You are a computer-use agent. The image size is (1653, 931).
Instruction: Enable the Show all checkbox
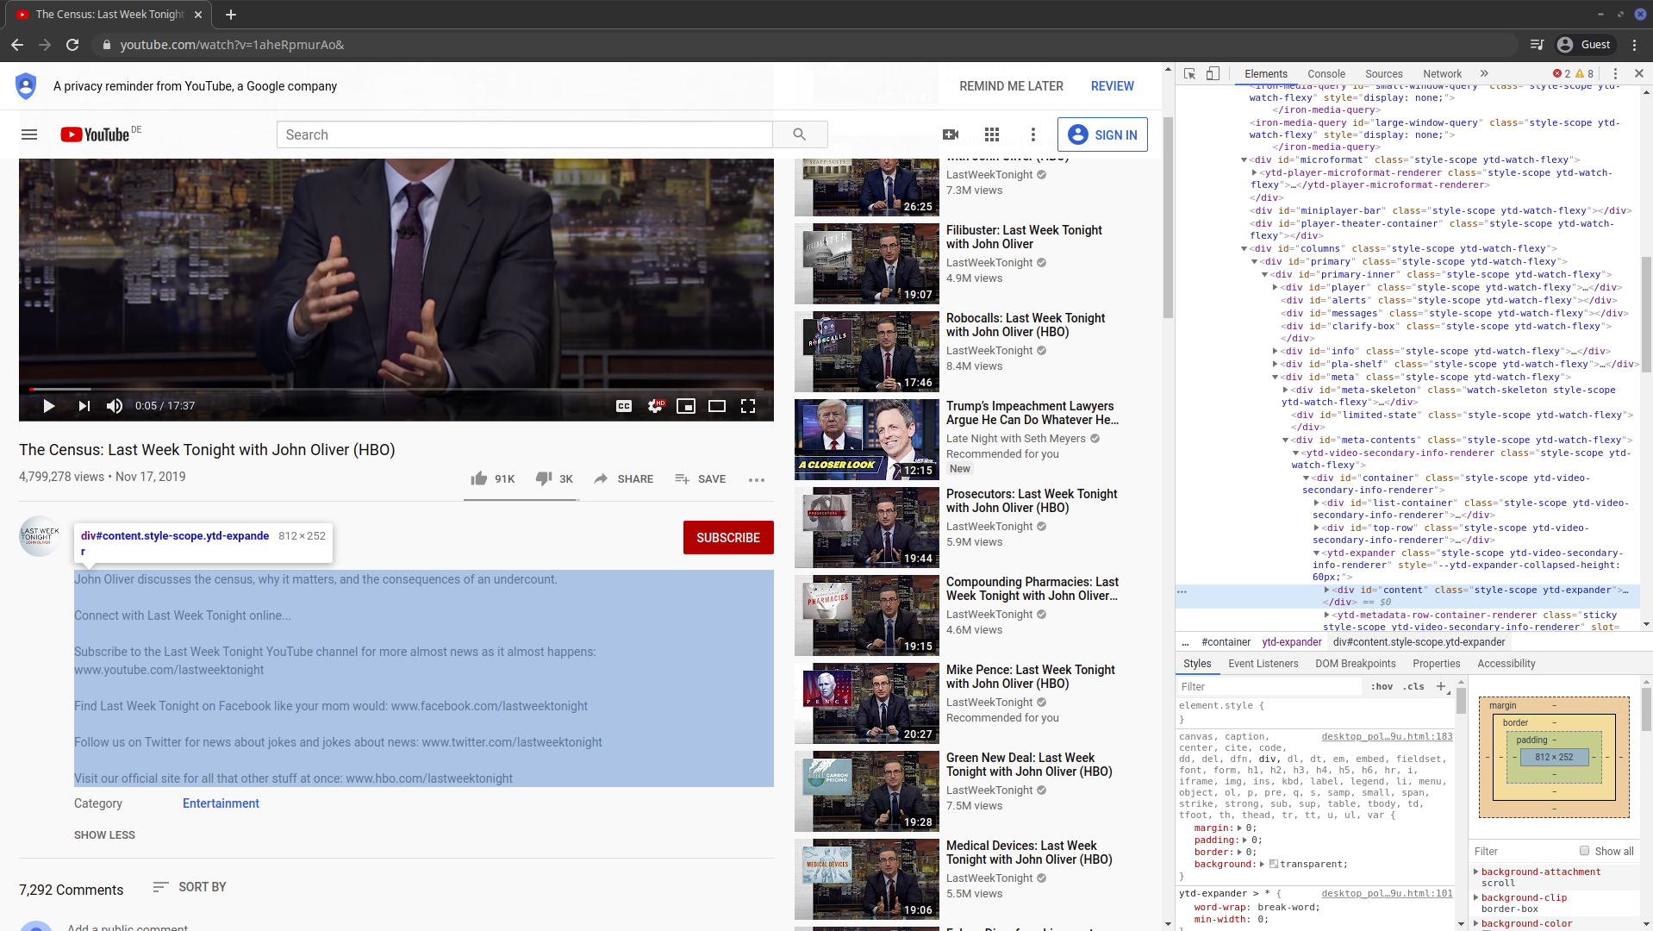coord(1584,851)
